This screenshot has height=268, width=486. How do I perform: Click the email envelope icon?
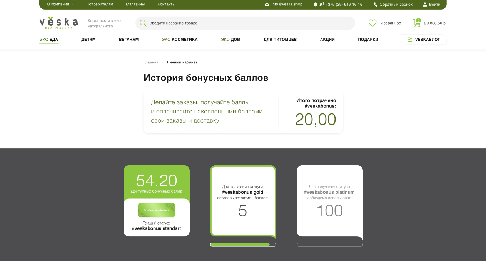tap(267, 5)
